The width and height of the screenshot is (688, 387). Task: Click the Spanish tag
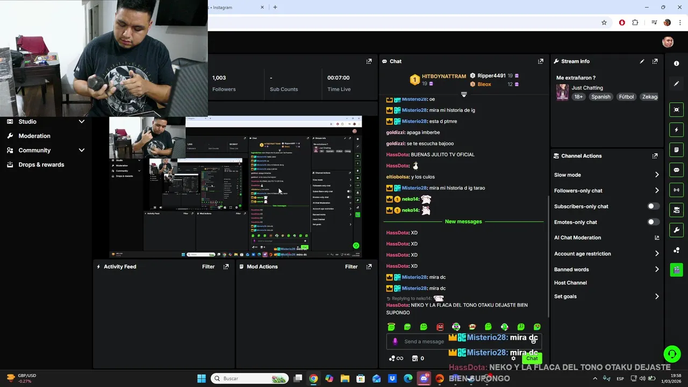(x=600, y=97)
